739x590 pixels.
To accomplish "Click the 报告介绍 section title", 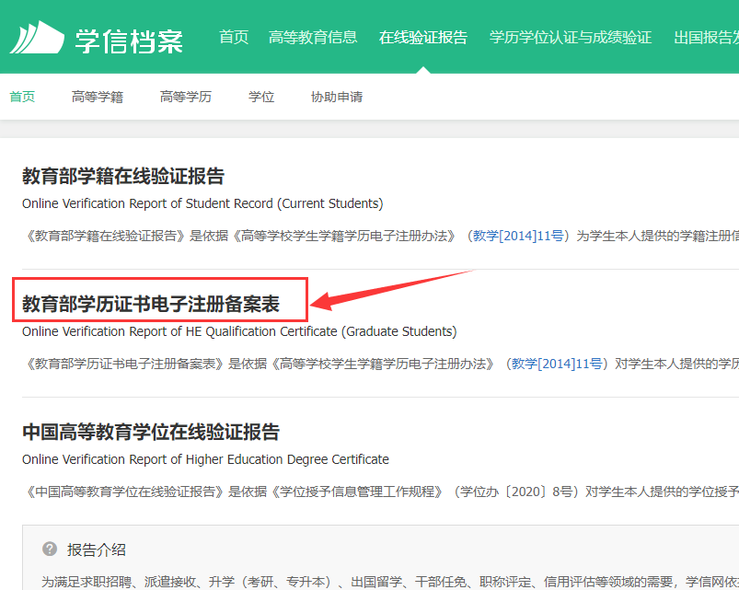I will tap(97, 550).
